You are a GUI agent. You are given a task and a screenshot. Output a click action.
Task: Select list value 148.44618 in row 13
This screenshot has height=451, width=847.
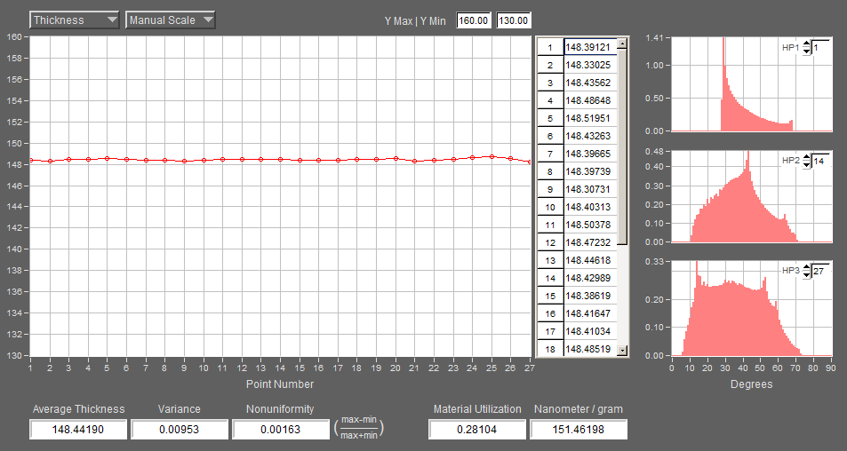point(590,260)
